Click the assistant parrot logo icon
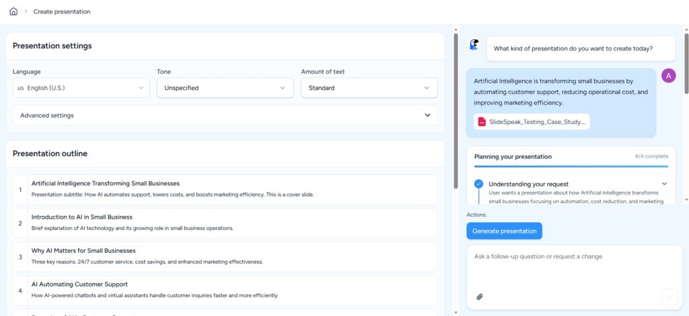The image size is (689, 316). 474,45
